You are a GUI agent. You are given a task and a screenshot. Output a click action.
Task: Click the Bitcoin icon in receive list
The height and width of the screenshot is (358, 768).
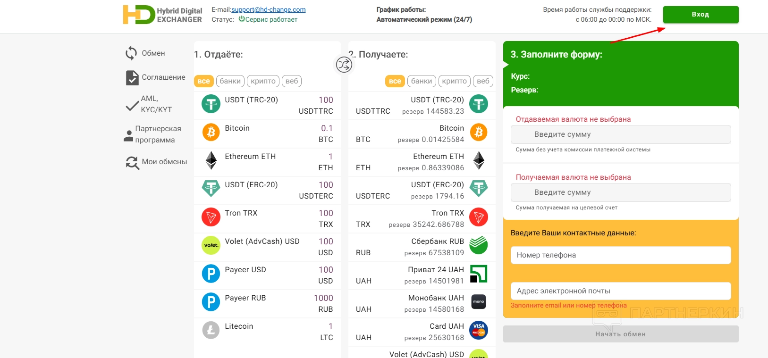(479, 132)
